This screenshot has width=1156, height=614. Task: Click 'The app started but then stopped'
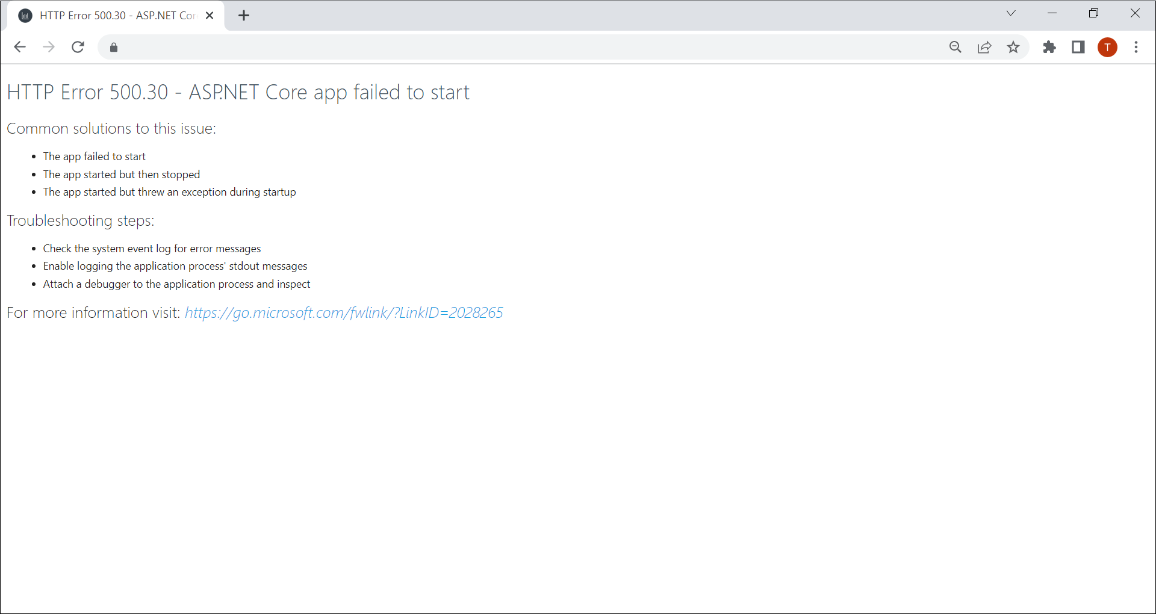coord(122,175)
